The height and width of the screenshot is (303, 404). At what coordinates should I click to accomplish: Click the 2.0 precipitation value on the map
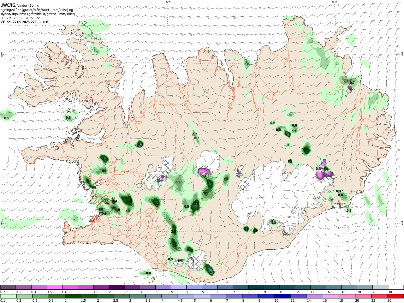(x=174, y=231)
